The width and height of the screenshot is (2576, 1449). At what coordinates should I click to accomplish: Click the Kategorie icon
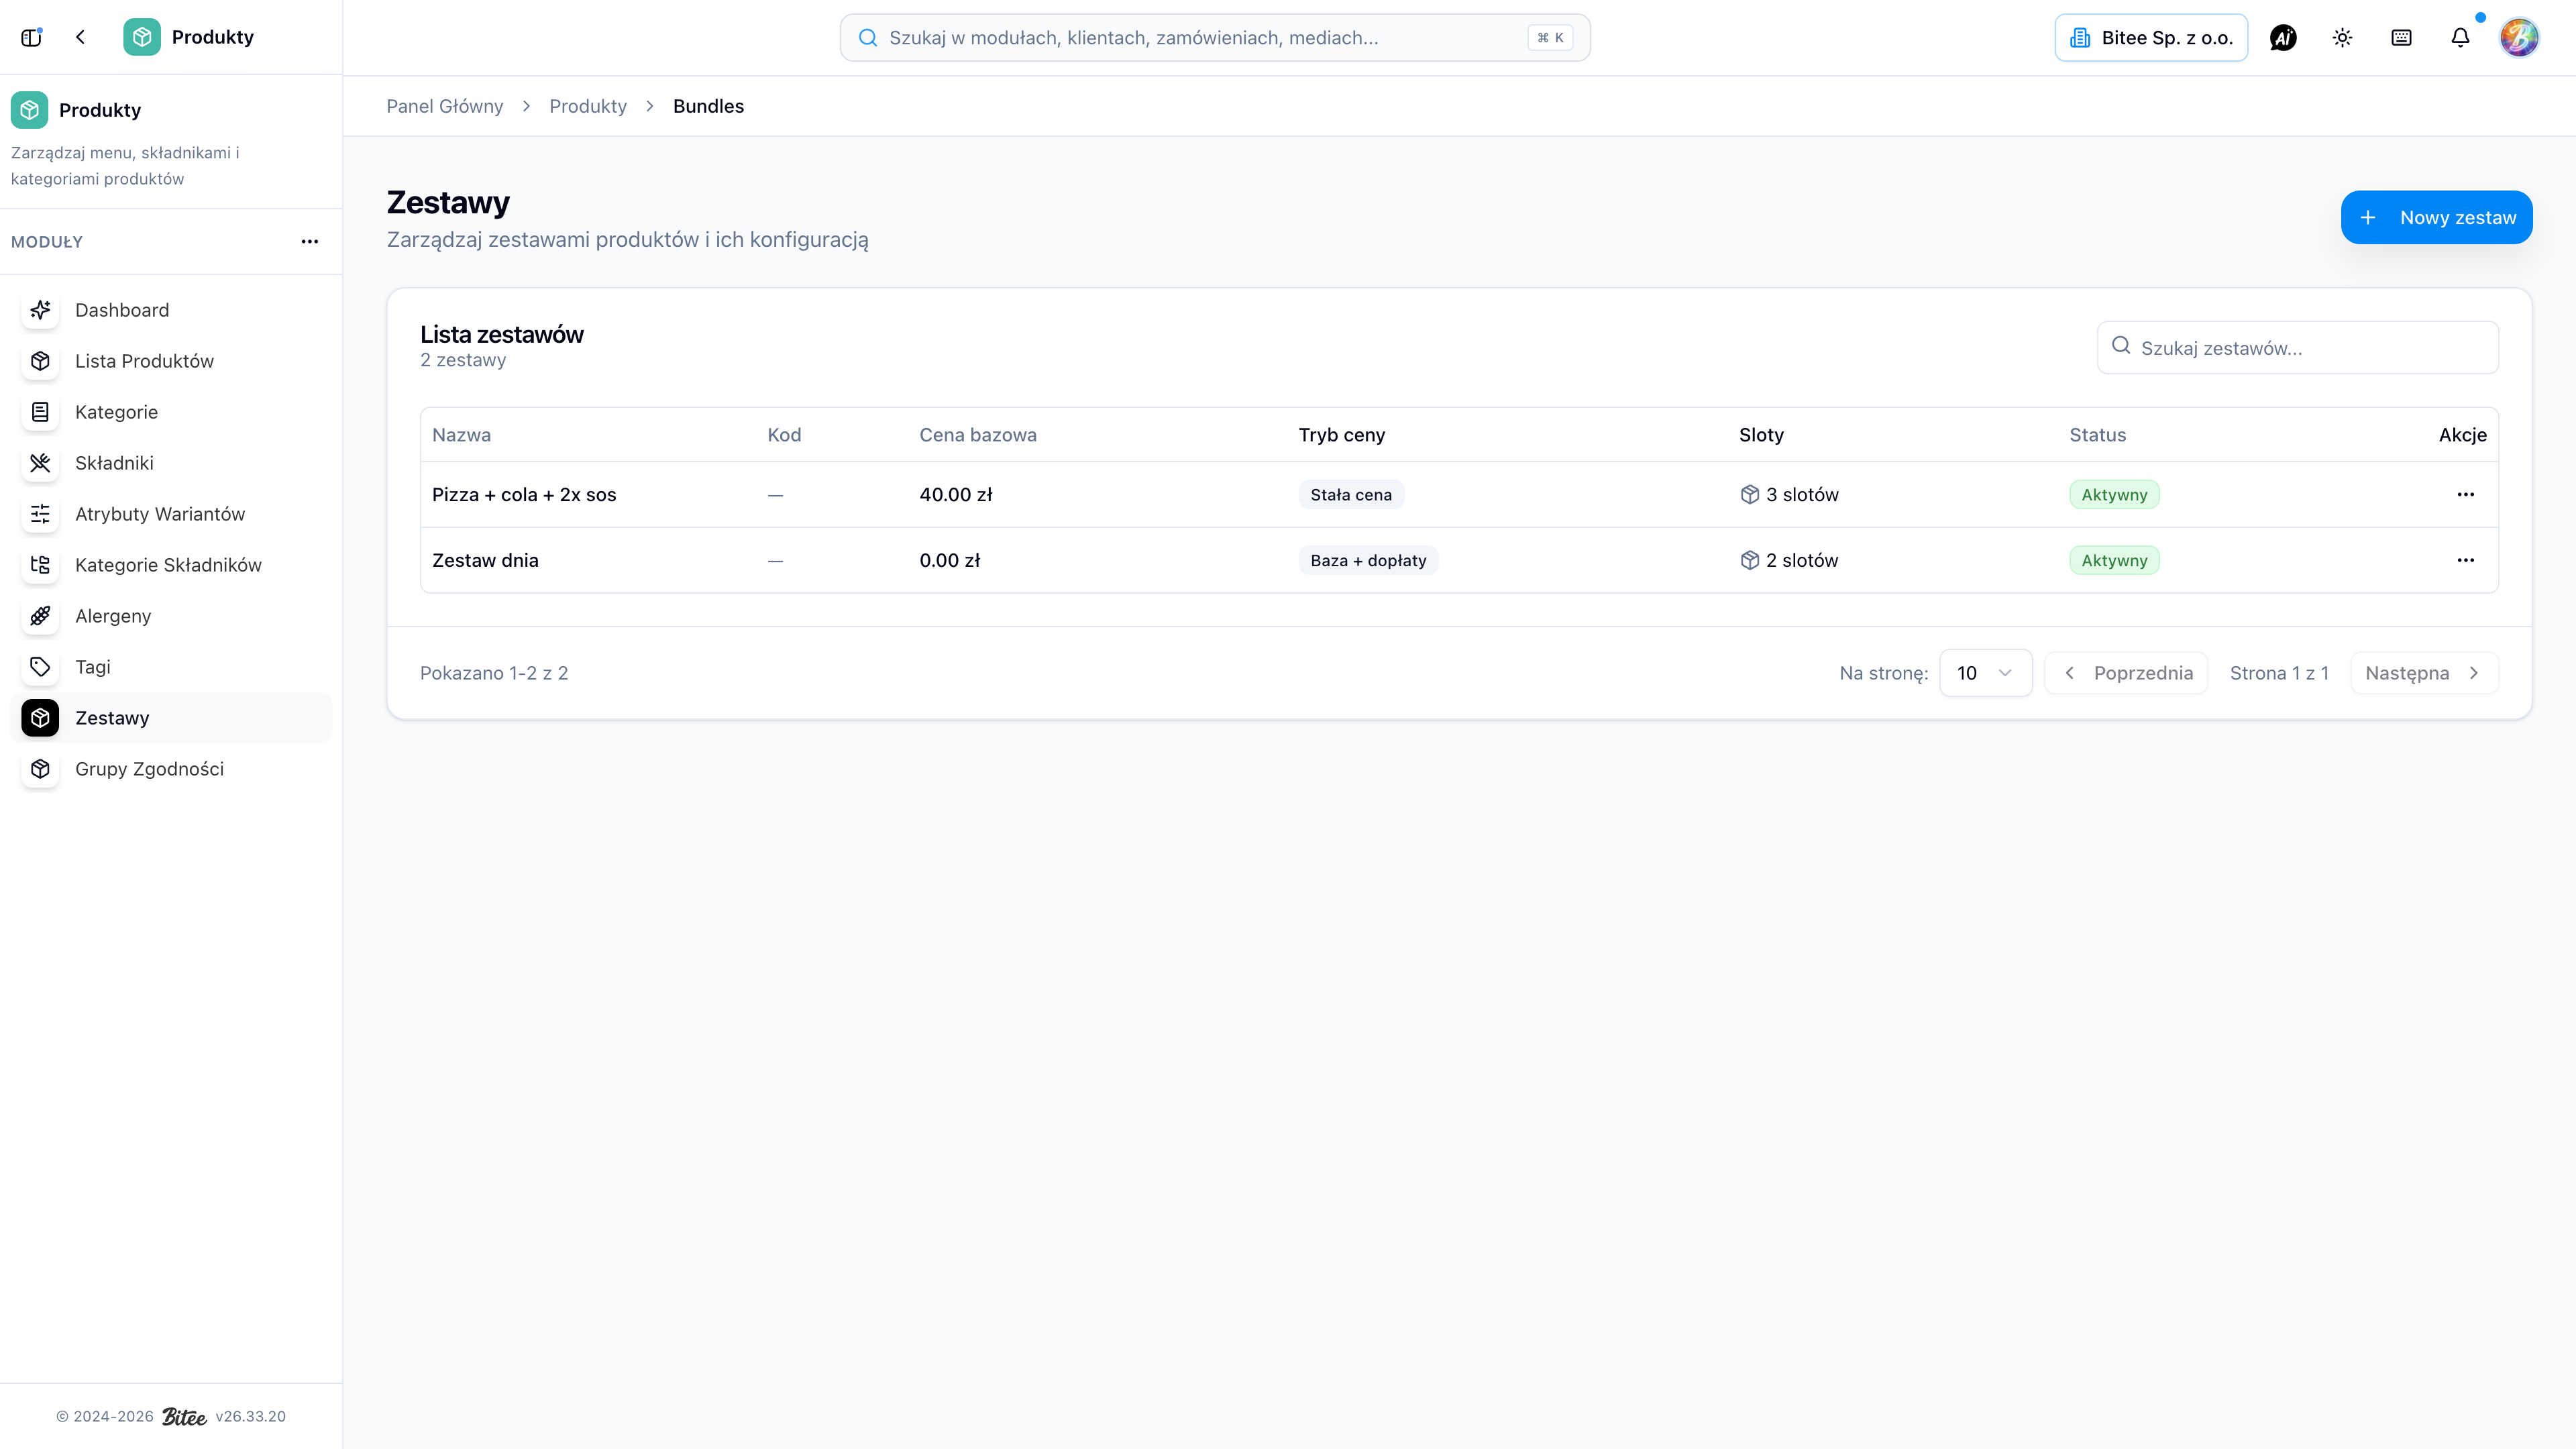point(40,412)
